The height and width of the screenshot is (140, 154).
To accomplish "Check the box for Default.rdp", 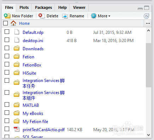I will click(x=7, y=32).
